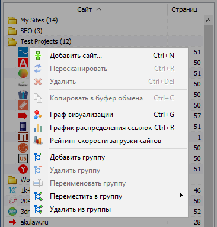
Task: Sort by the 'Страниц' column header
Action: pos(184,9)
